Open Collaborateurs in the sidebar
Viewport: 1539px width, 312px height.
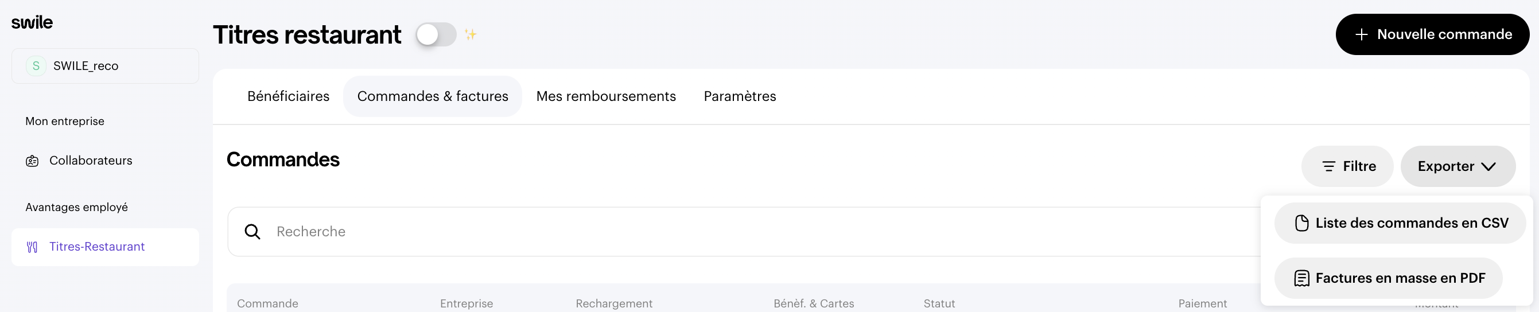point(91,161)
